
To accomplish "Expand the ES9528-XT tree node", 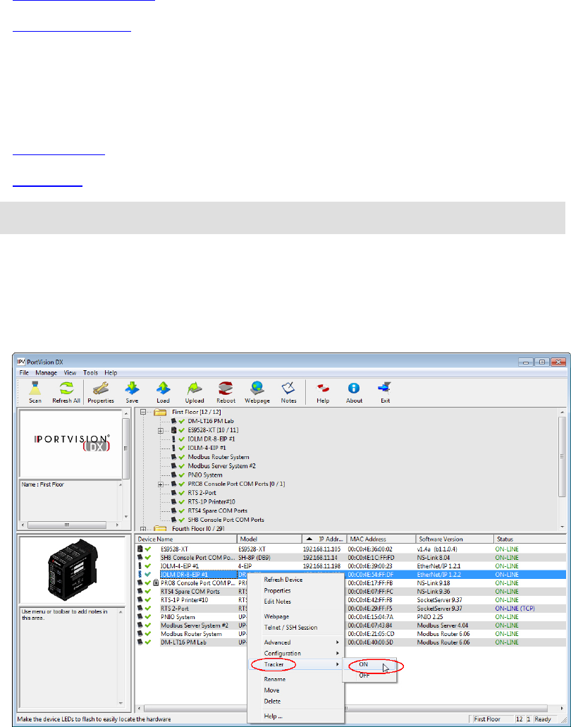I will coord(161,430).
